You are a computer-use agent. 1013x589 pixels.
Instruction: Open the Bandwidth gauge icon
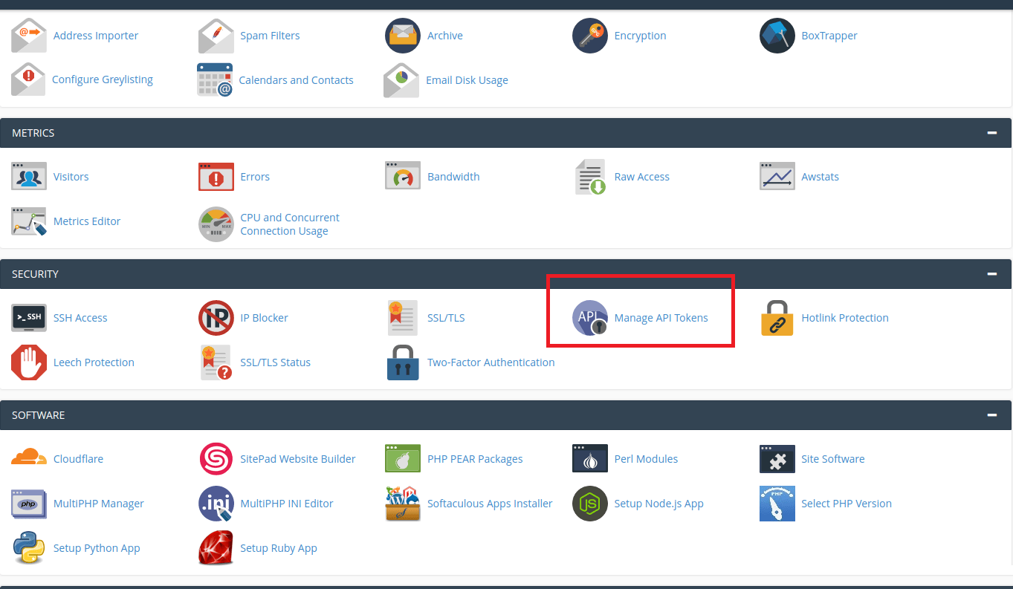point(403,177)
